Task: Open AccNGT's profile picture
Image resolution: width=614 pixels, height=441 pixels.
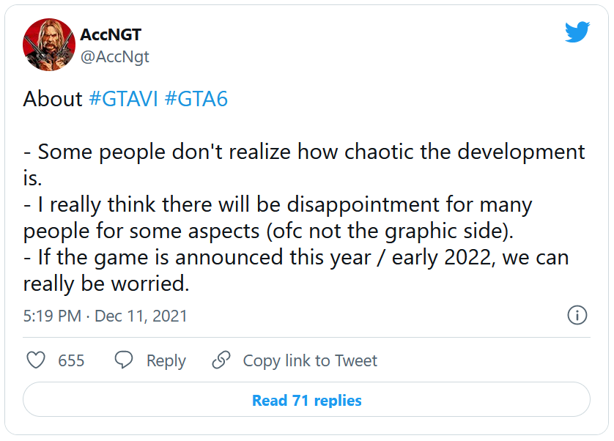Action: point(49,45)
